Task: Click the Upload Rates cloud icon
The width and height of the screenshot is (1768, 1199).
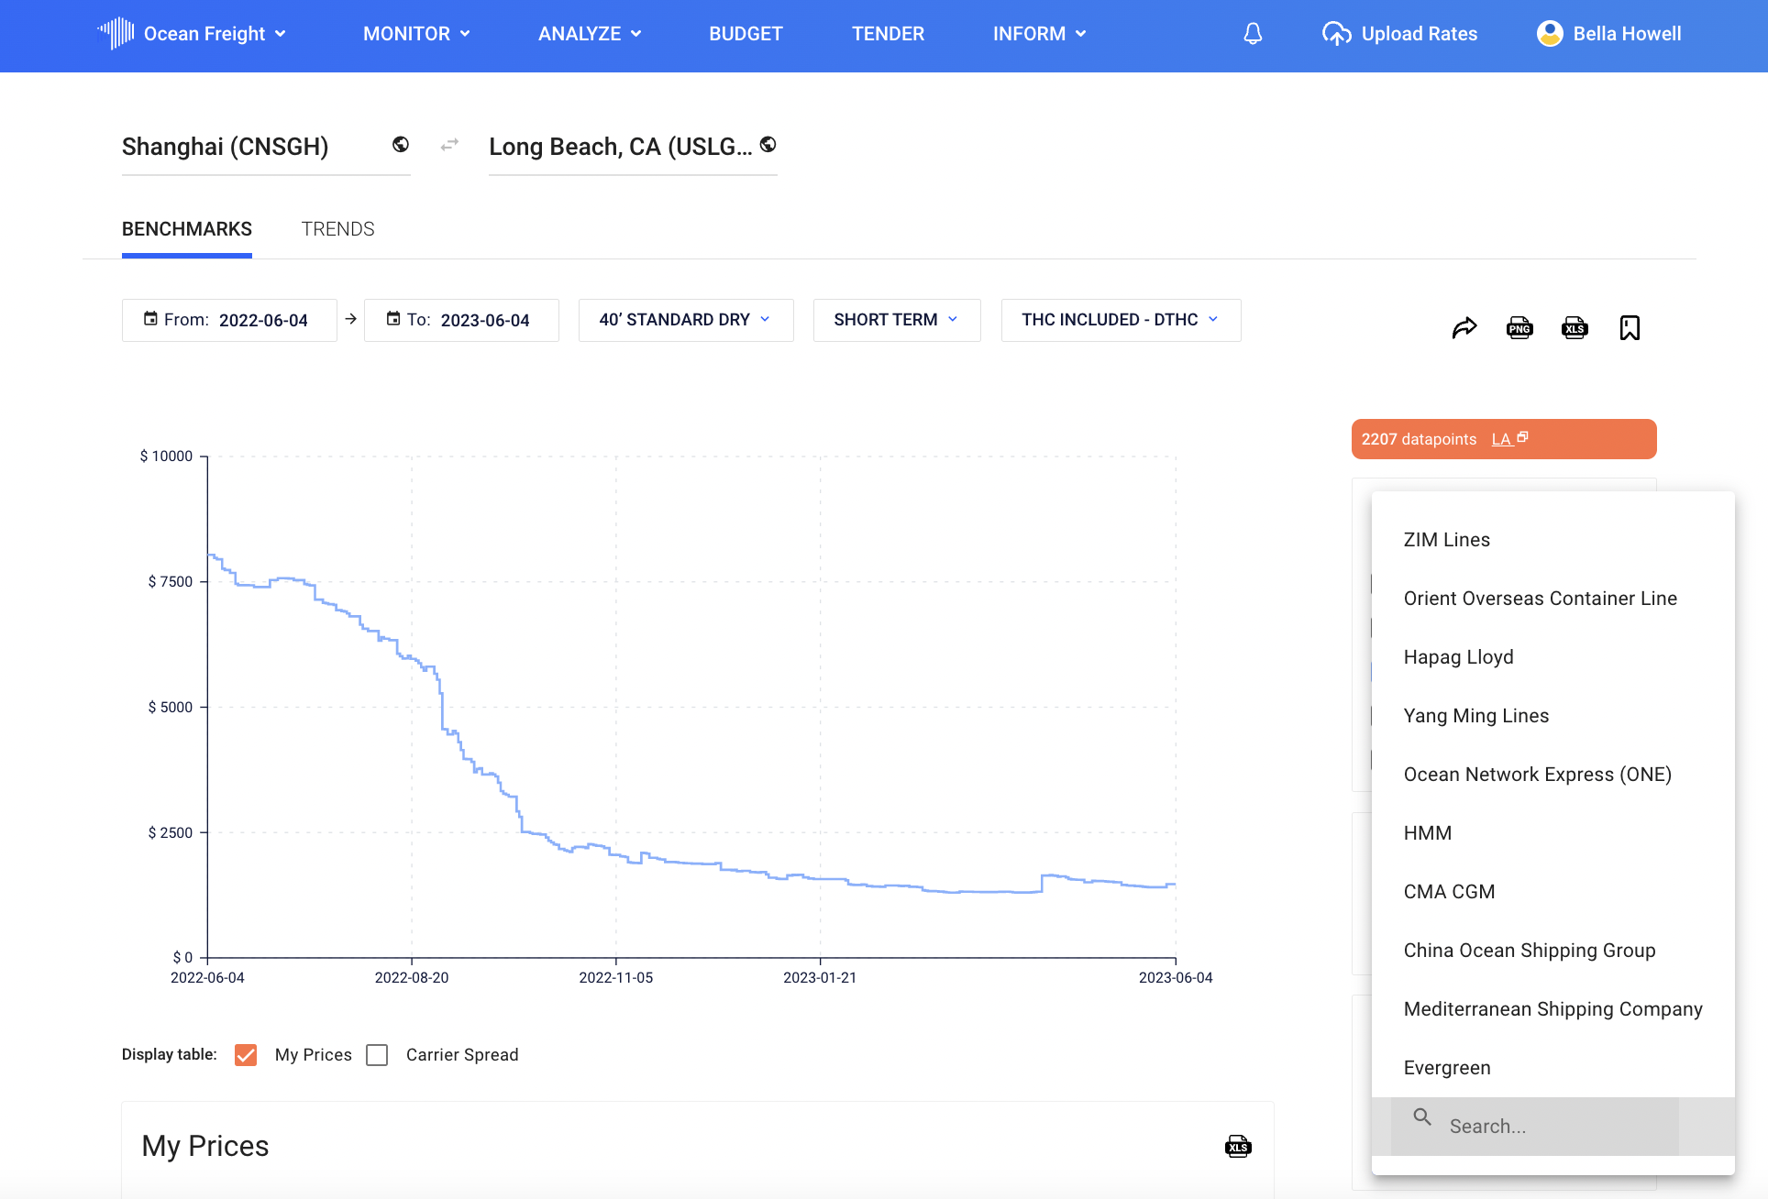Action: [1336, 34]
